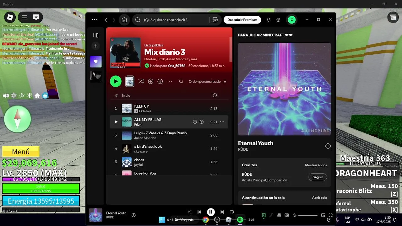402x226 pixels.
Task: Follow artist RÛDE with Seguir button
Action: click(x=318, y=177)
